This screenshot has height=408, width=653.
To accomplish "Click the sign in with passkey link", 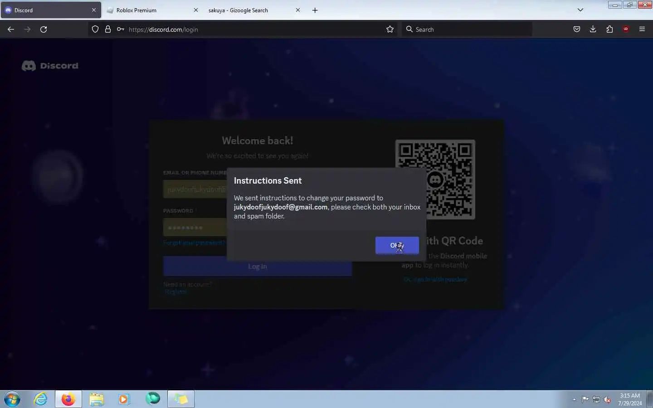I will (435, 279).
